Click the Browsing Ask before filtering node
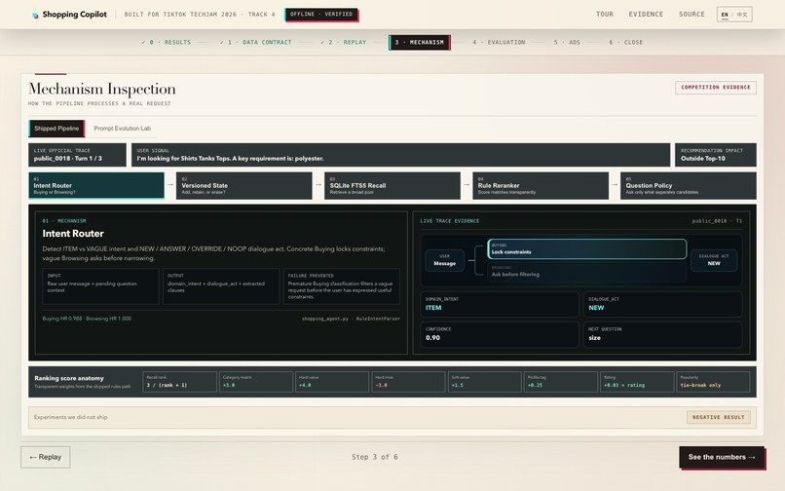Viewport: 785px width, 491px height. click(x=586, y=272)
